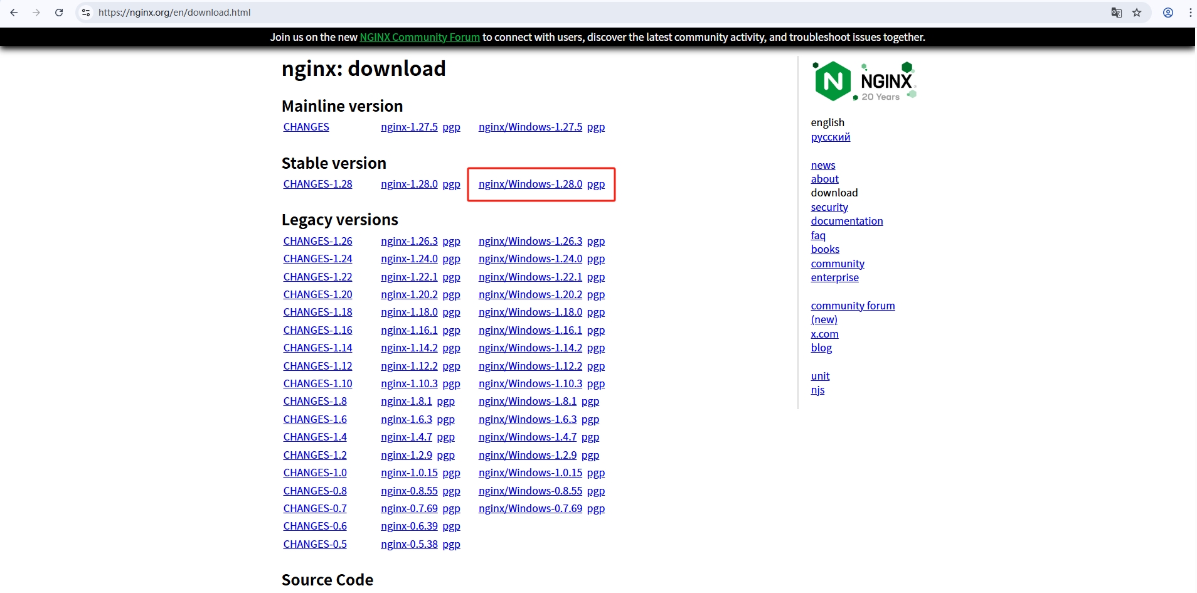Open community forum (new) sidebar link
This screenshot has height=593, width=1197.
click(853, 313)
